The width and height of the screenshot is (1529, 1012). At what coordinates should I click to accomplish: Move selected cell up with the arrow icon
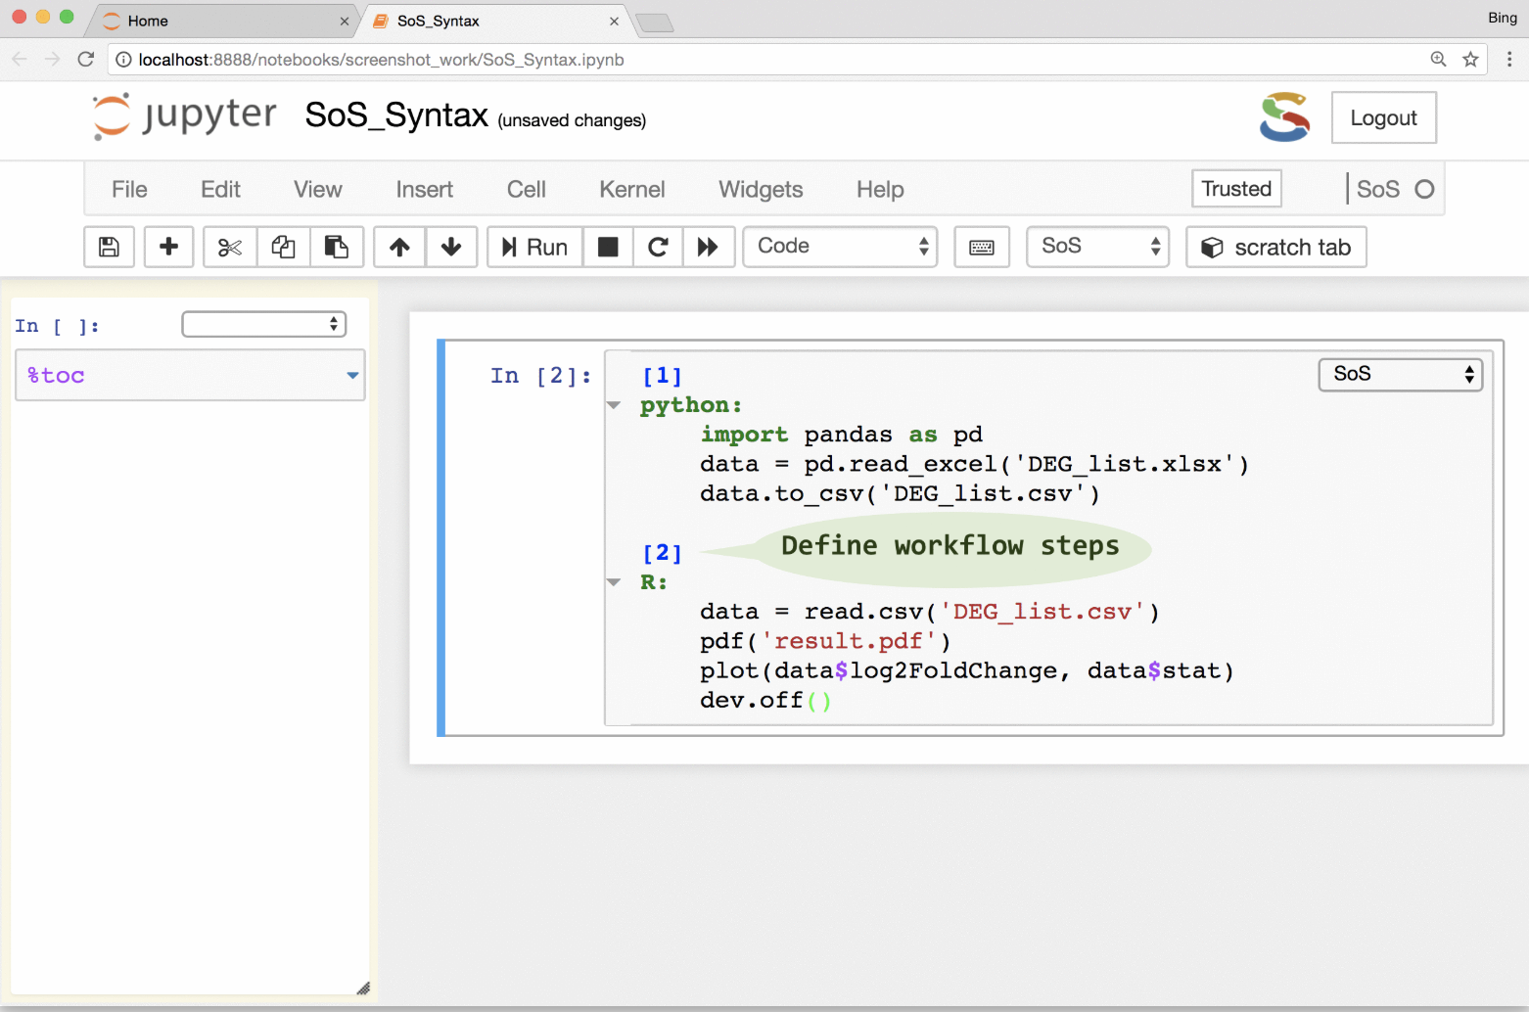(399, 247)
